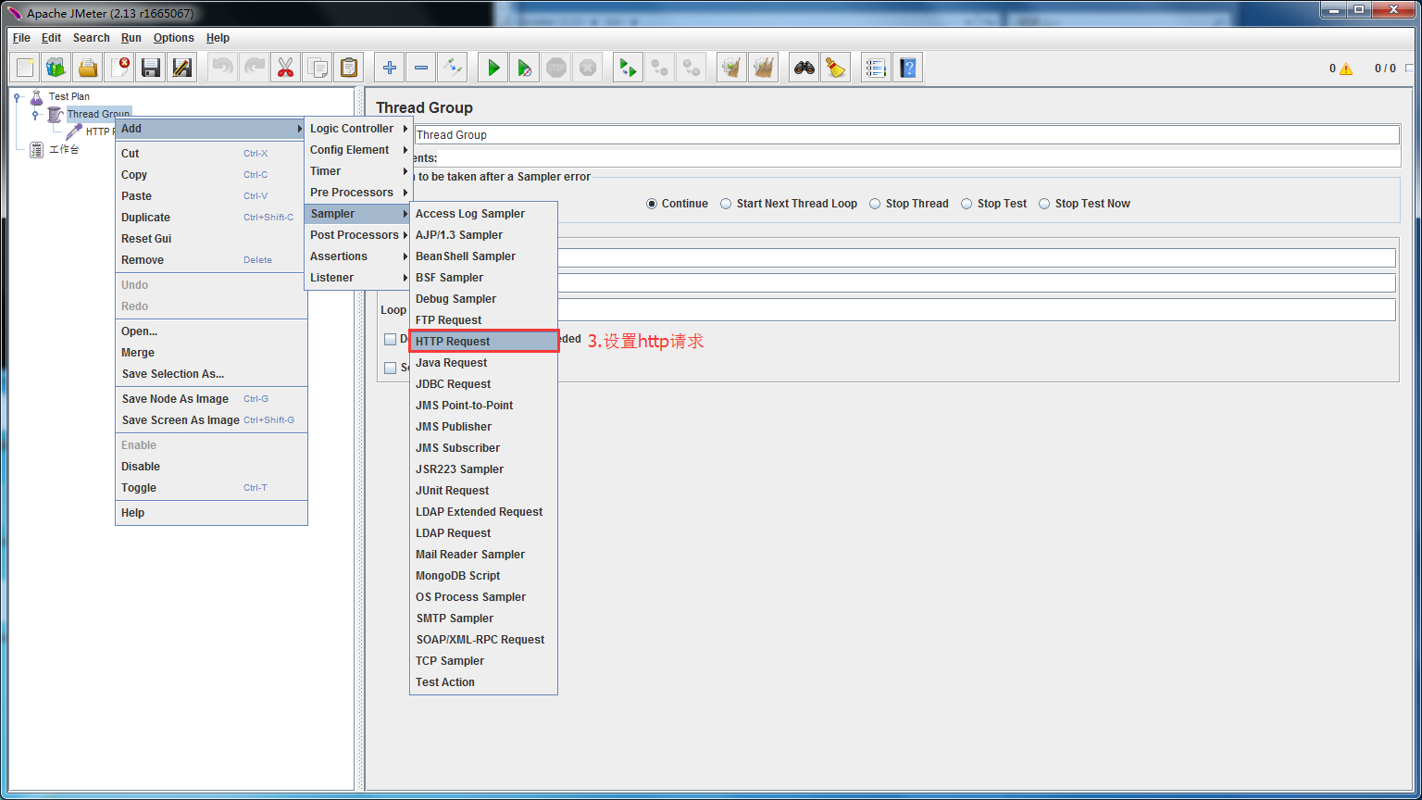Image resolution: width=1422 pixels, height=800 pixels.
Task: Open the Run menu
Action: point(131,38)
